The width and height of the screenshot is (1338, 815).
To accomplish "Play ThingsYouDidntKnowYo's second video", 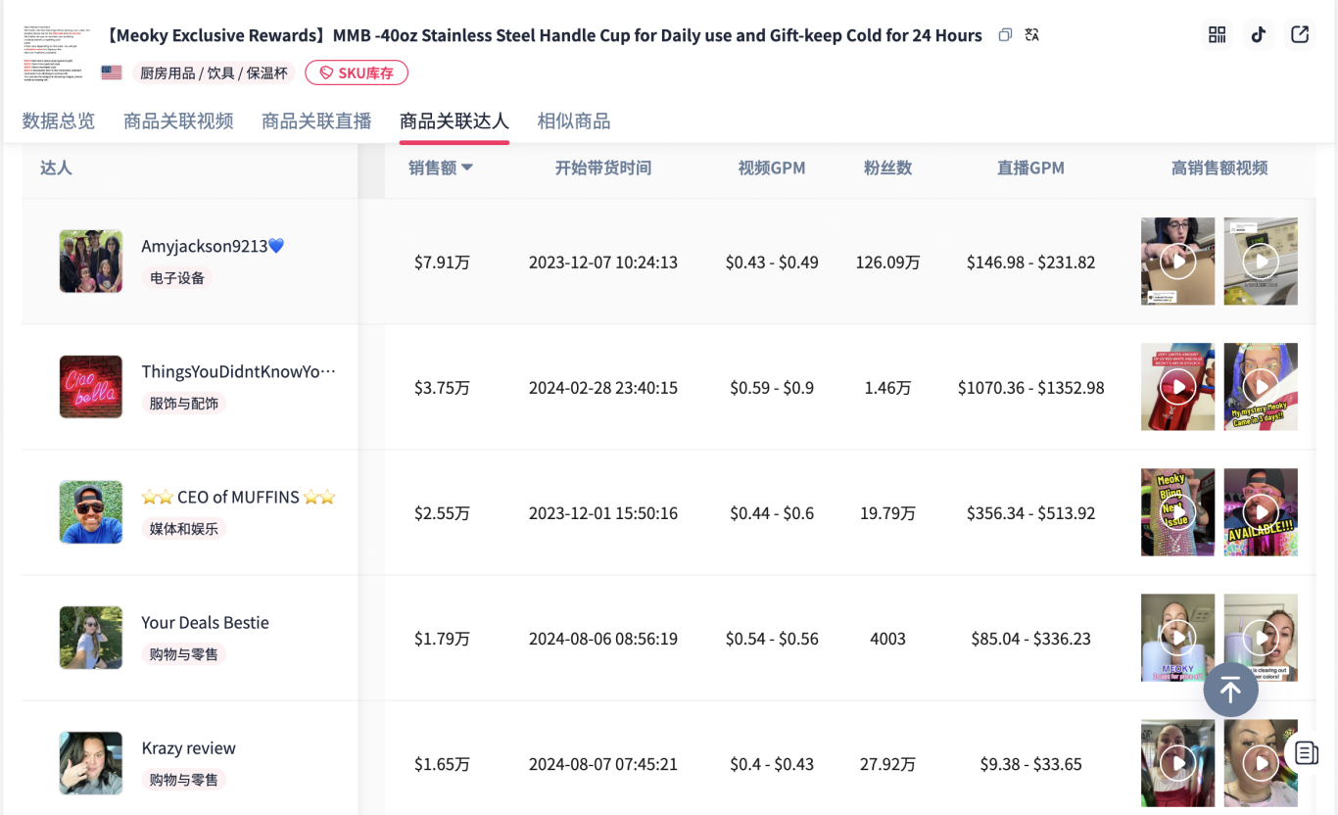I will (1261, 387).
